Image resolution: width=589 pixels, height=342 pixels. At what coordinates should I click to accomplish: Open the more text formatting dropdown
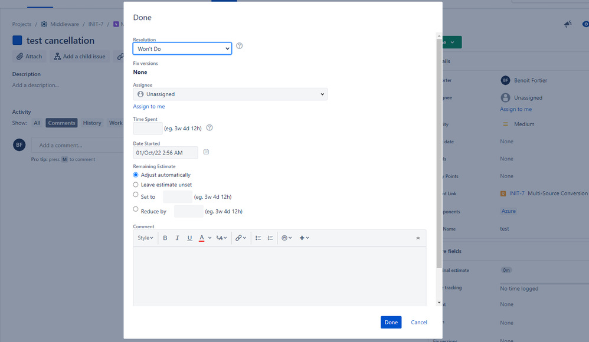[x=222, y=238]
